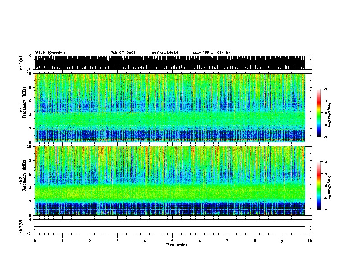Click inside the ch.2 spectrogram panel

coord(172,181)
